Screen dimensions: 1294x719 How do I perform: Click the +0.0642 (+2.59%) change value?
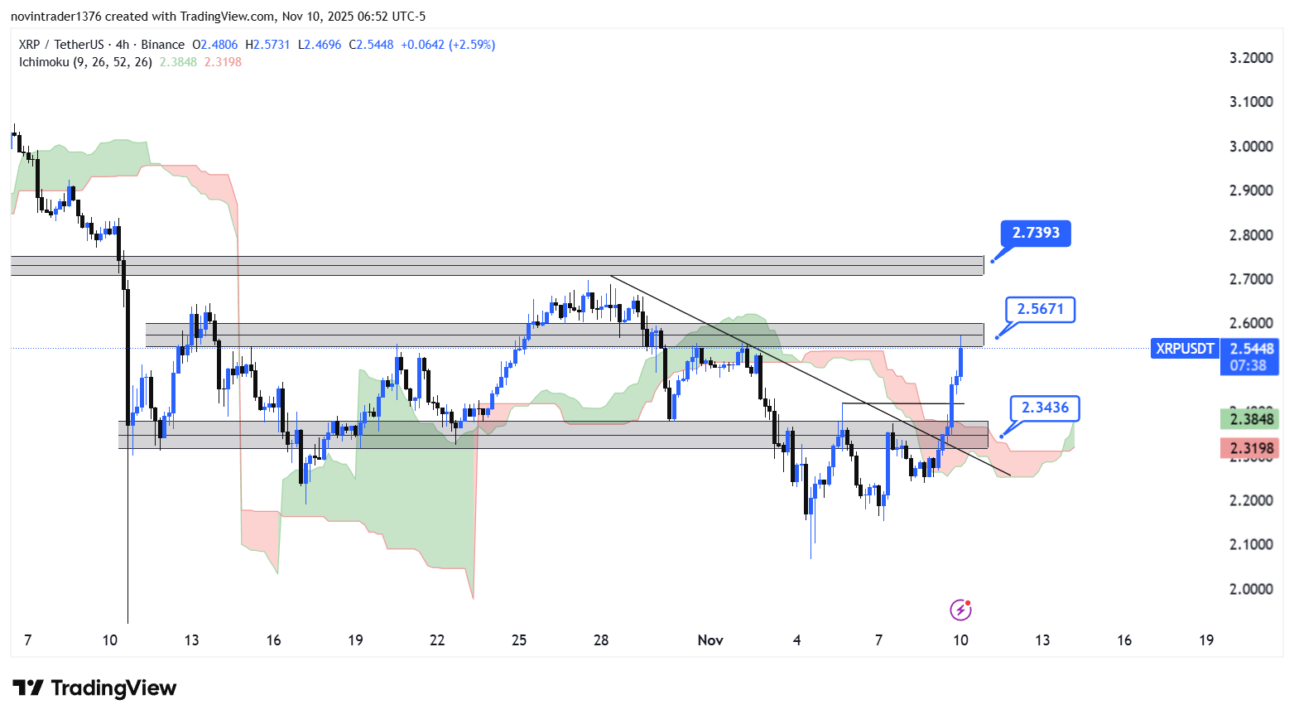(x=448, y=45)
